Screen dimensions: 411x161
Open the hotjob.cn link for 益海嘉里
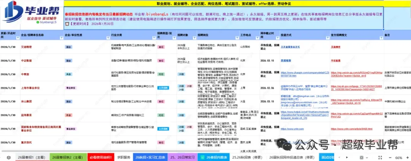[304, 115]
